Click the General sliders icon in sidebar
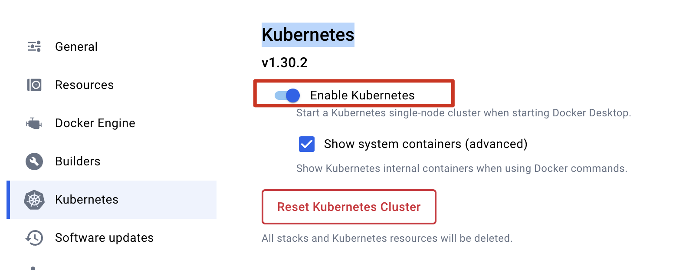The width and height of the screenshot is (676, 270). (34, 46)
